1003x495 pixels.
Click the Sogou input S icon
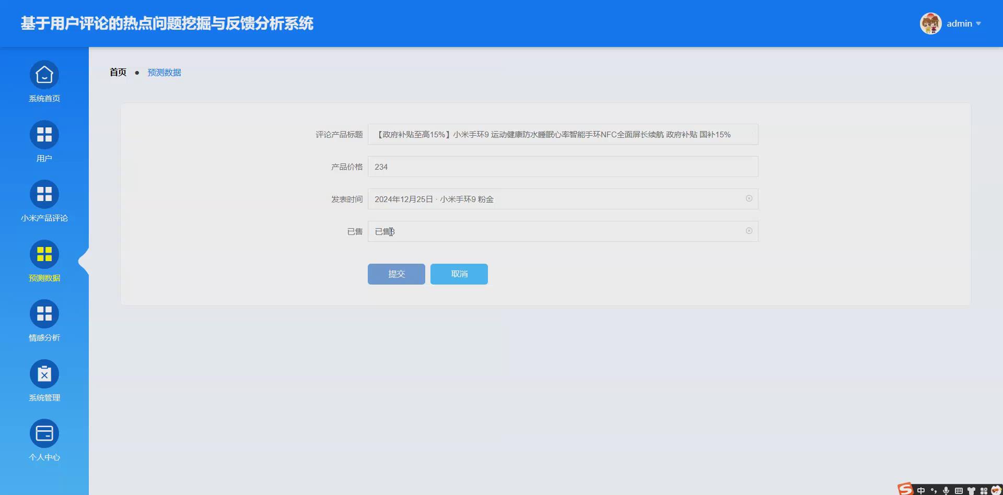pos(904,490)
